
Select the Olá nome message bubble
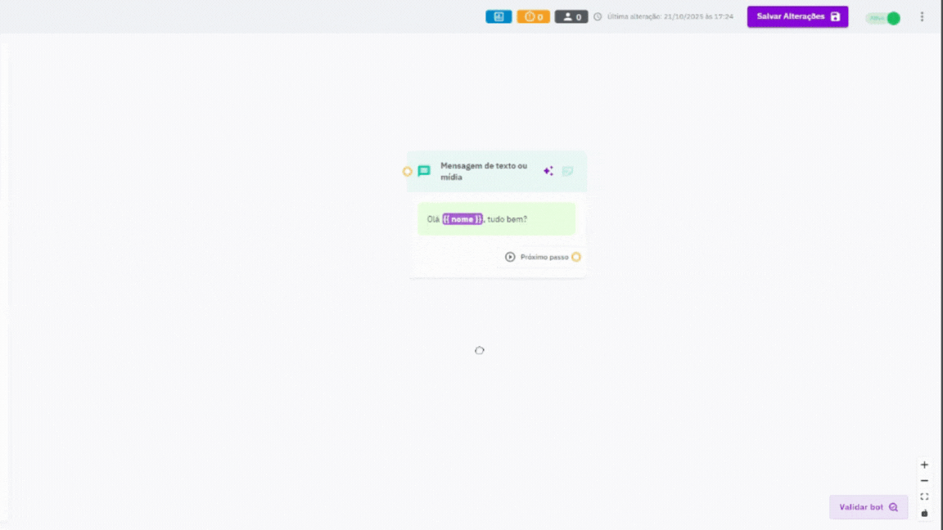pyautogui.click(x=497, y=218)
